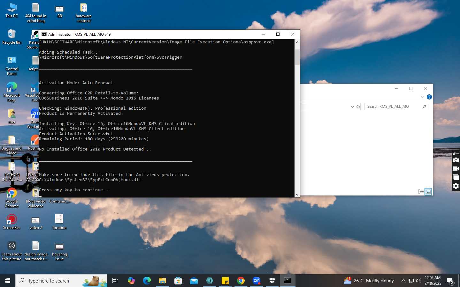Expand the File Explorer ribbon chevron
The width and height of the screenshot is (460, 287).
click(x=422, y=97)
